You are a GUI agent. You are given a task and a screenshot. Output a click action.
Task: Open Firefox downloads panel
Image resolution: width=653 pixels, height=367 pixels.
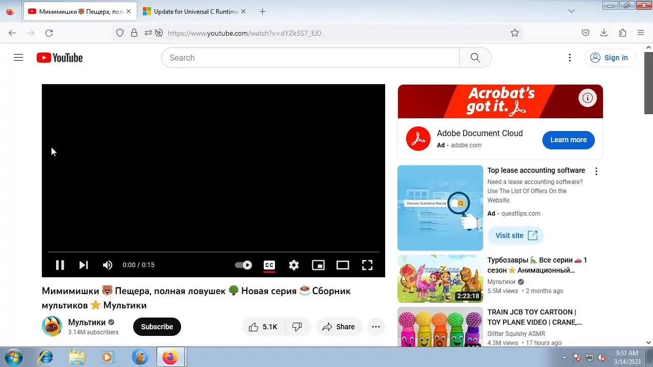[x=604, y=33]
